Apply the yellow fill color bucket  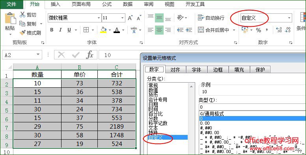(x=103, y=30)
